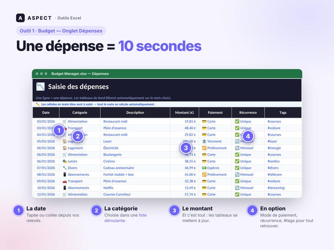334x250 pixels.
Task: Click the green check in the Boulangerie row
Action: 237,155
